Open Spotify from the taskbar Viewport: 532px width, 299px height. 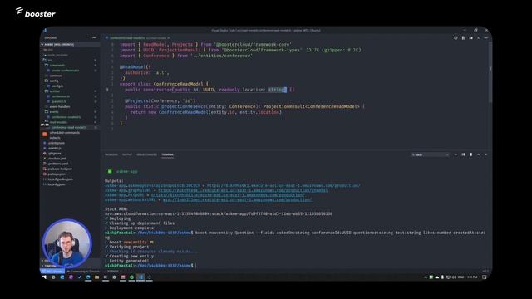[x=131, y=277]
